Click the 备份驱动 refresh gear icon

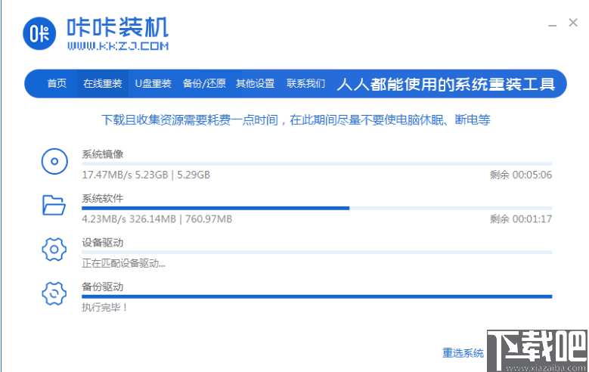[x=54, y=293]
